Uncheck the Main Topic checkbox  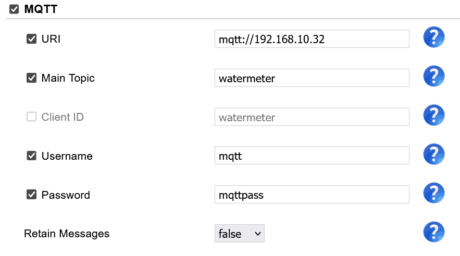click(x=31, y=78)
